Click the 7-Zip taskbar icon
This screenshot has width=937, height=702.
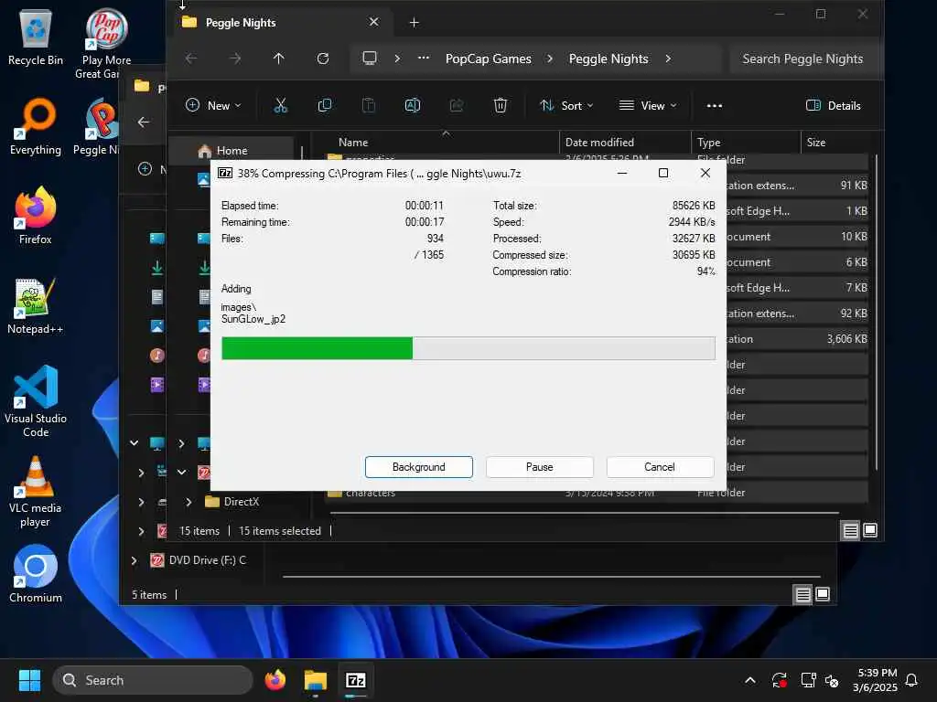[x=356, y=680]
